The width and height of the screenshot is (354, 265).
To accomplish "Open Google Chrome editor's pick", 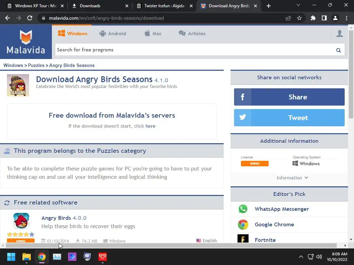I will tap(274, 224).
